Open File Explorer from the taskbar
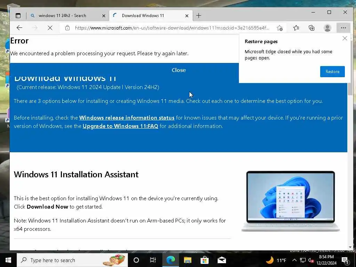356x267 pixels. (x=187, y=260)
